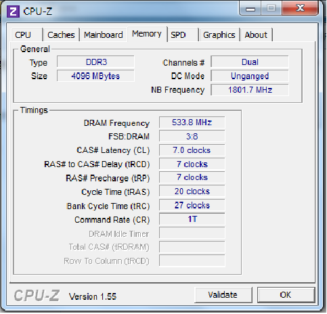Click the 7.0 clocks CAS Latency value
The width and height of the screenshot is (327, 314).
tap(192, 150)
